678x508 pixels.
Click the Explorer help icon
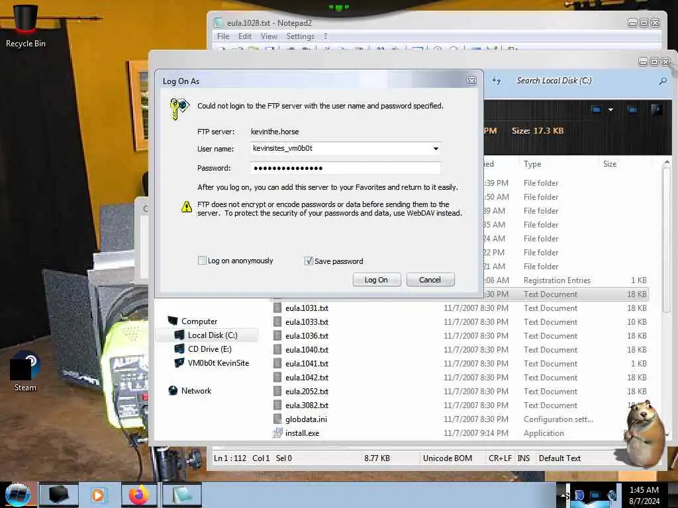point(656,110)
